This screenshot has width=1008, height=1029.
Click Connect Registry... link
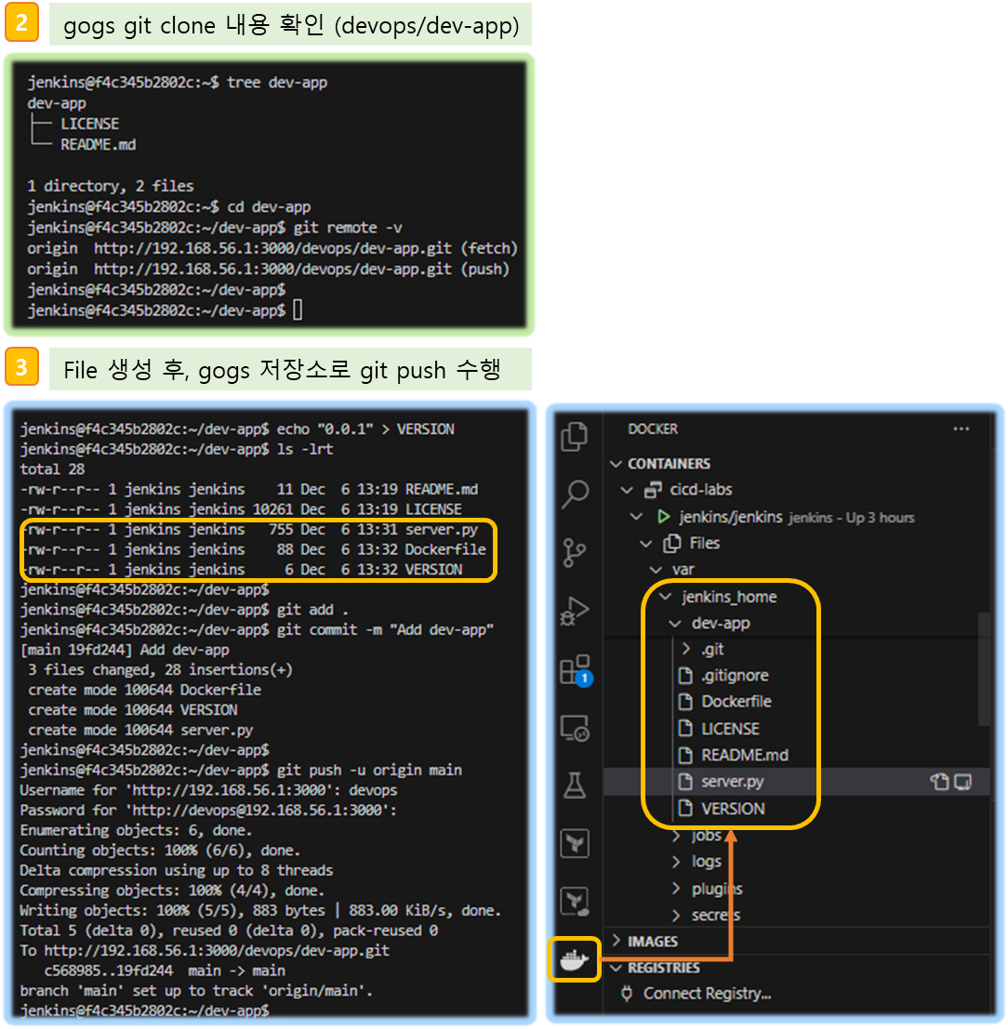(x=708, y=994)
